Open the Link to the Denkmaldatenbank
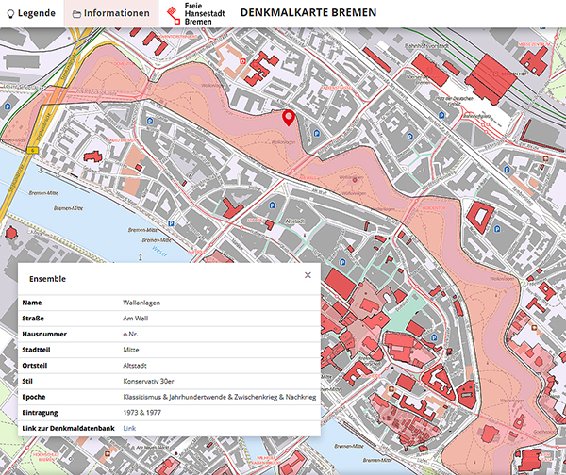566x475 pixels. point(129,428)
